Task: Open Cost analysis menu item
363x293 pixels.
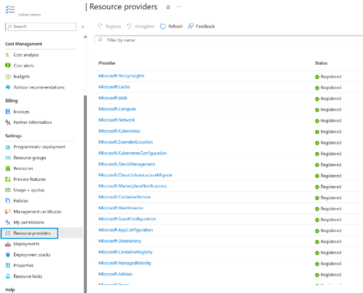Action: tap(26, 55)
